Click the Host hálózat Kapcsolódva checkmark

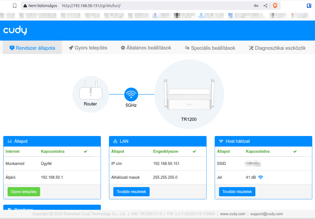click(x=295, y=151)
